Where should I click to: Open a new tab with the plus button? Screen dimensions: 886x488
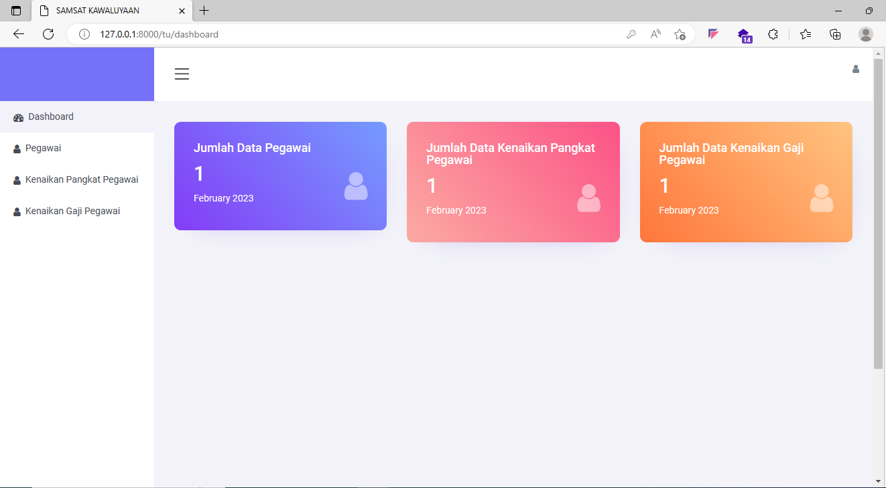[204, 11]
